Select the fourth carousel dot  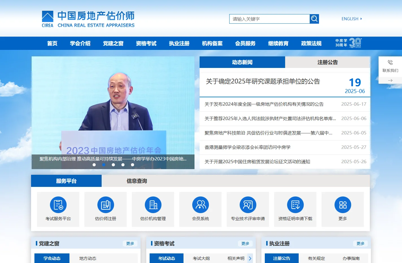tap(123, 165)
